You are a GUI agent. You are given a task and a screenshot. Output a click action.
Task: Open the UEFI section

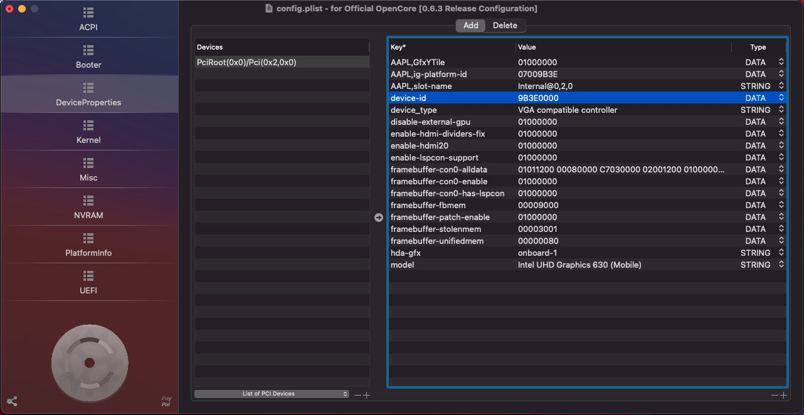pos(88,282)
